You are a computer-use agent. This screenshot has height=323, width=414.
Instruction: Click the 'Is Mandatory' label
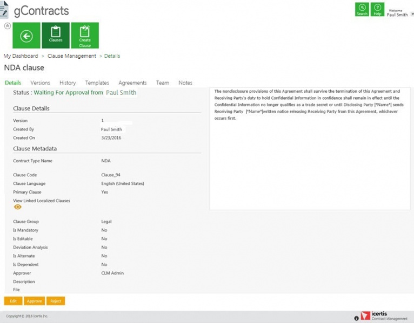25,230
